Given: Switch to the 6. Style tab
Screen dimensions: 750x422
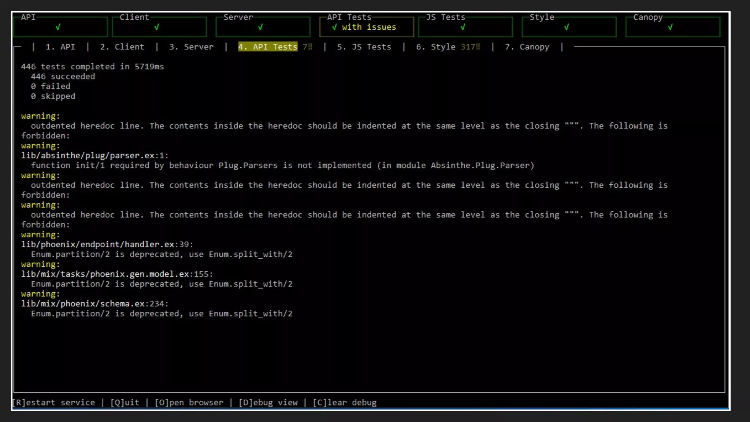Looking at the screenshot, I should [x=435, y=47].
